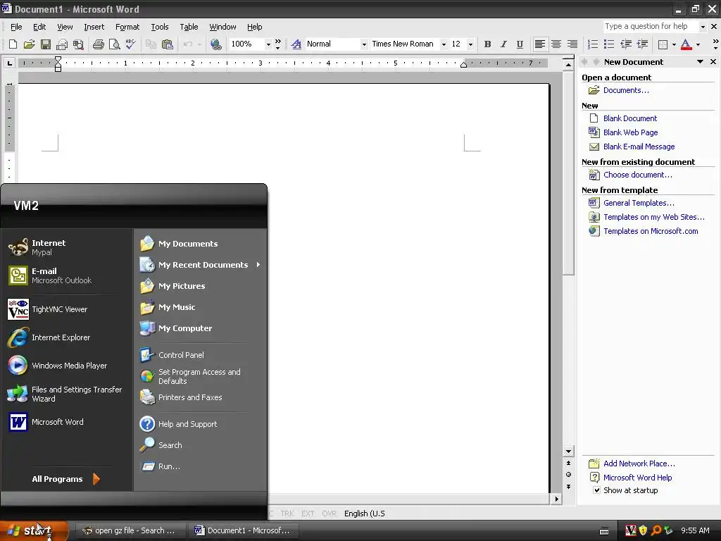Image resolution: width=721 pixels, height=541 pixels.
Task: Apply the red font color swatch
Action: 686,44
